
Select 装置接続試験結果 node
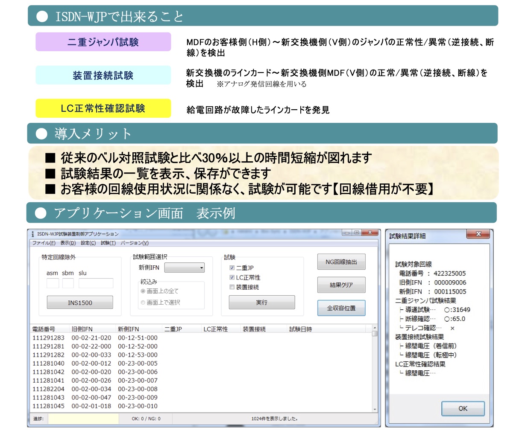click(x=419, y=337)
